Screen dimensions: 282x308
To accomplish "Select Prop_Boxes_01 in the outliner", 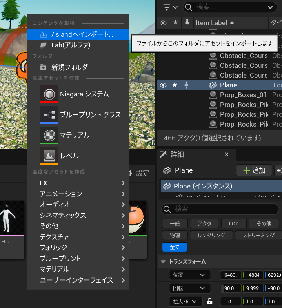I will point(244,95).
